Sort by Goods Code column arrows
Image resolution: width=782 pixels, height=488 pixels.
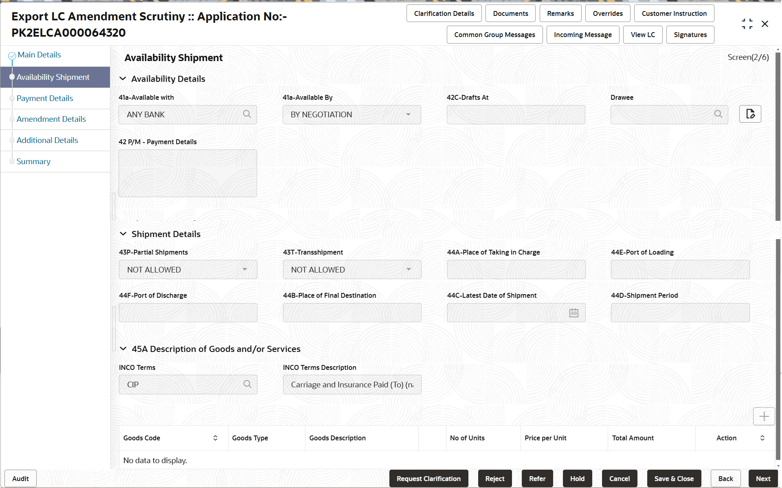215,438
